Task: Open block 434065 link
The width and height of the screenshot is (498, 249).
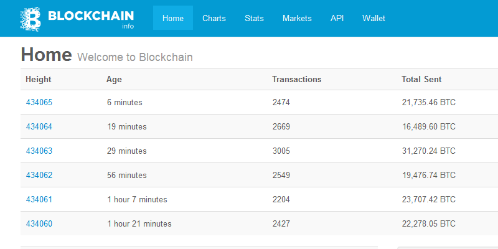Action: [x=39, y=103]
